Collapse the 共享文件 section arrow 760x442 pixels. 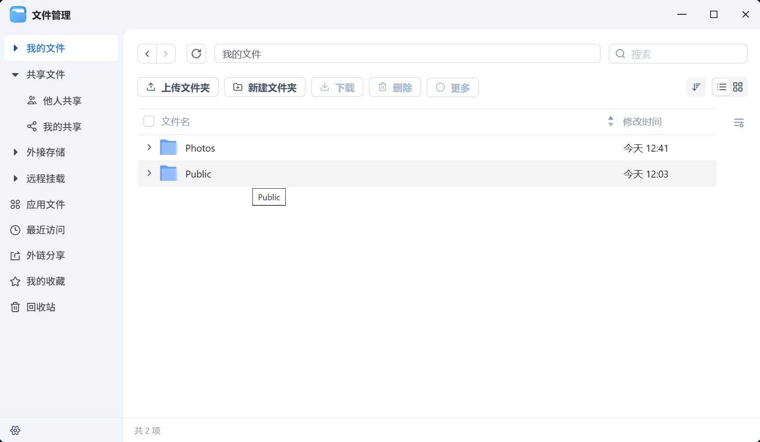[x=15, y=74]
